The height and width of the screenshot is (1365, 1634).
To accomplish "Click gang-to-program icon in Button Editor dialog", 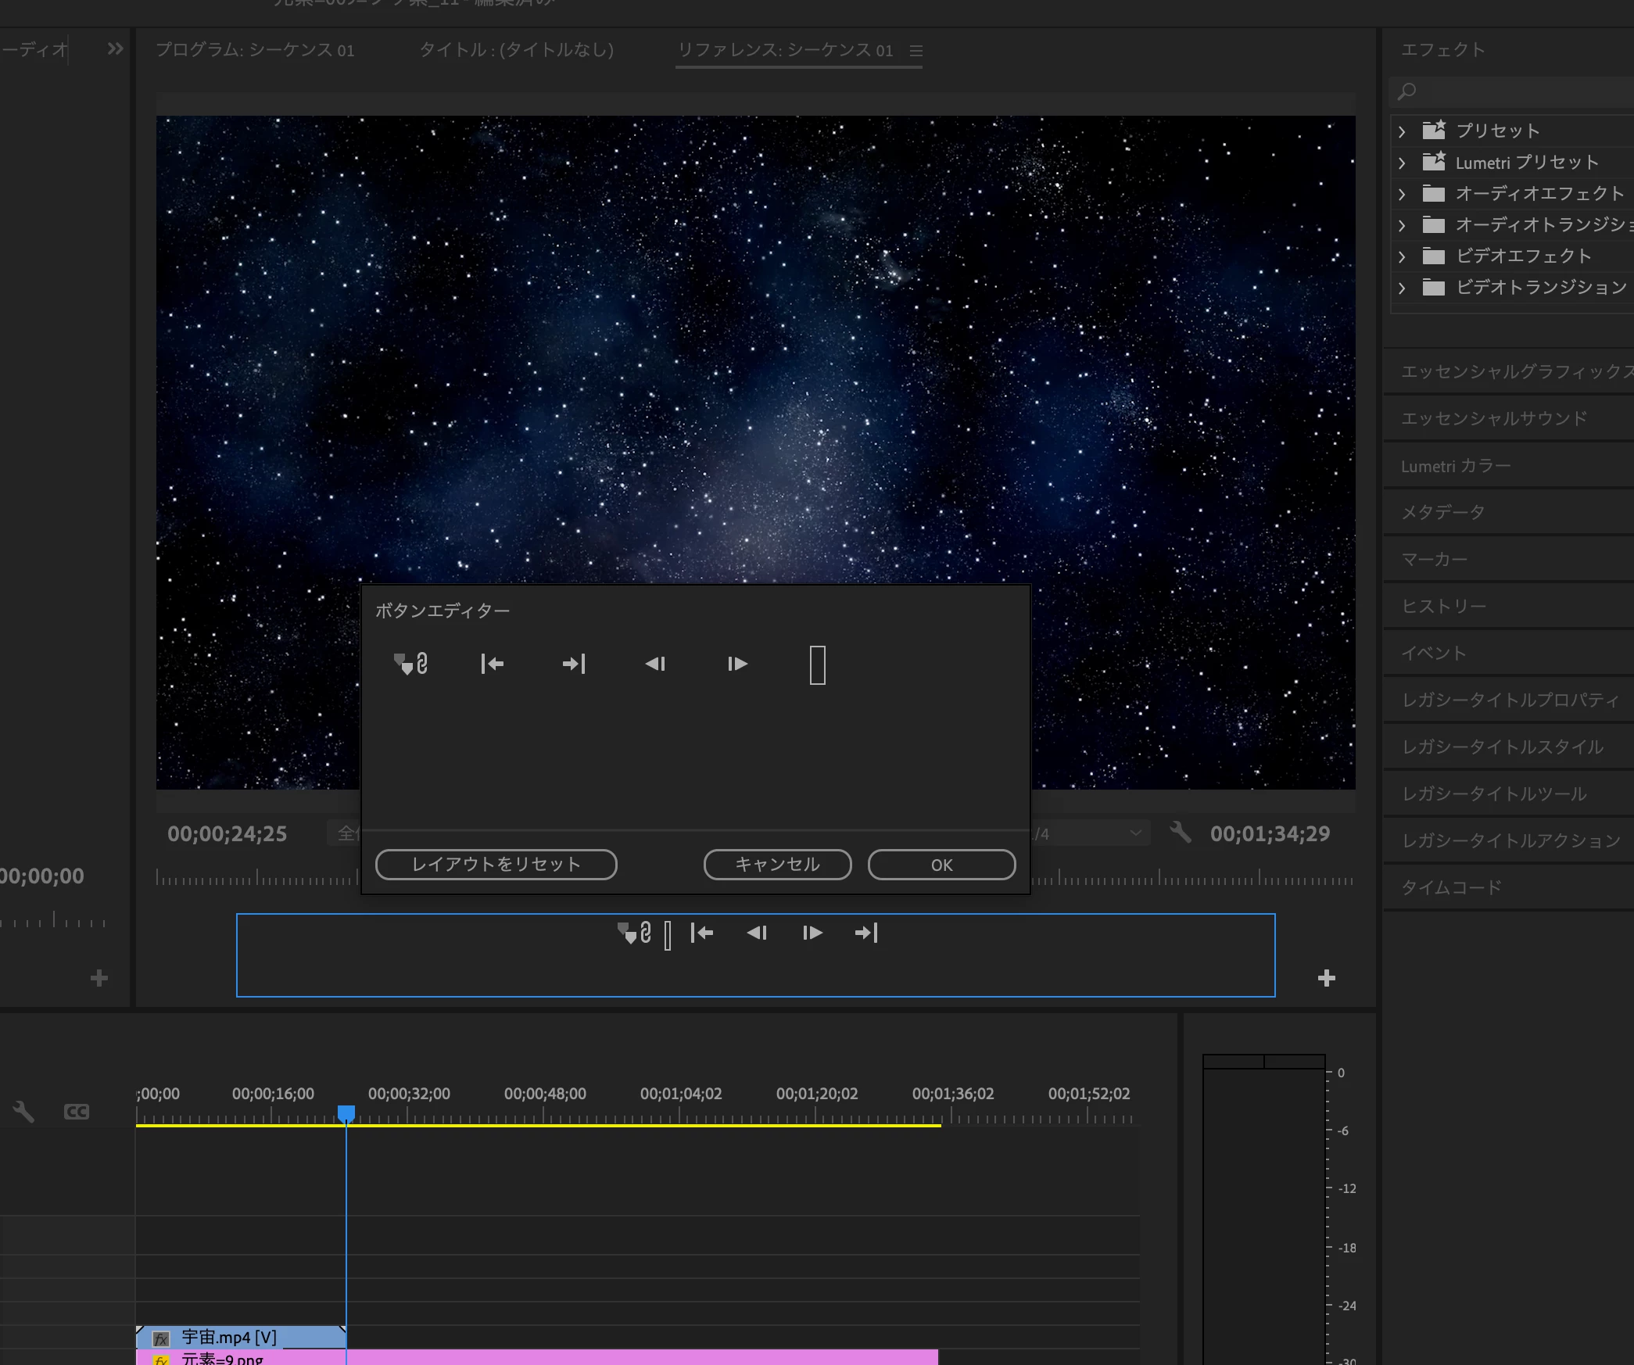I will 410,664.
